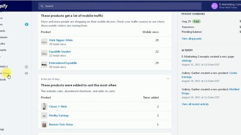Viewport: 241px width, 135px height.
Task: Select the '30 total views' text
Action: (58, 67)
